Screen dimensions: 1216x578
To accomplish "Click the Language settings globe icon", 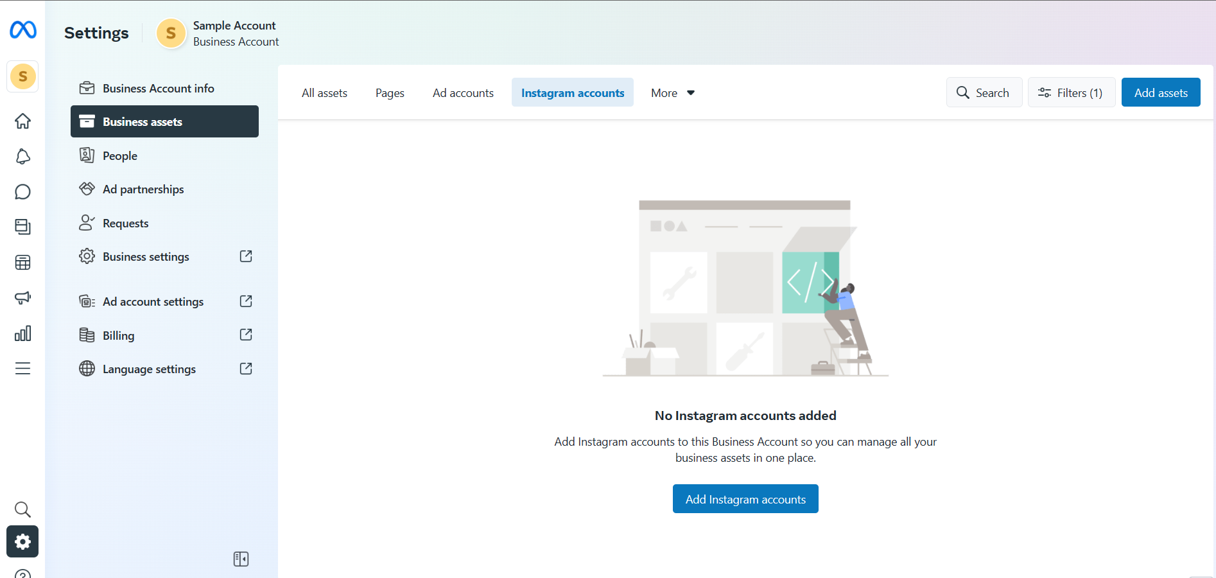I will [x=87, y=369].
